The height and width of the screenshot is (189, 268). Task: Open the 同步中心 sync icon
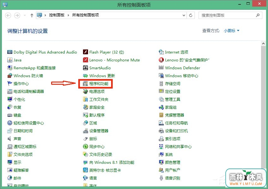coord(86,146)
